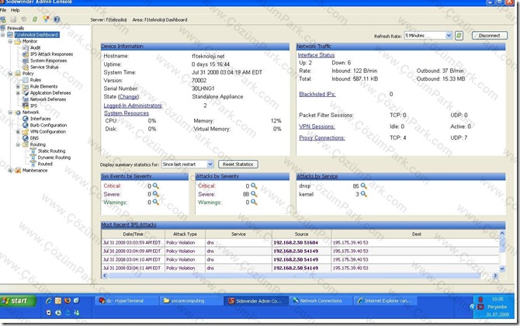Click the Date/Time column header
Viewport: 520px width, 326px height.
click(x=133, y=234)
